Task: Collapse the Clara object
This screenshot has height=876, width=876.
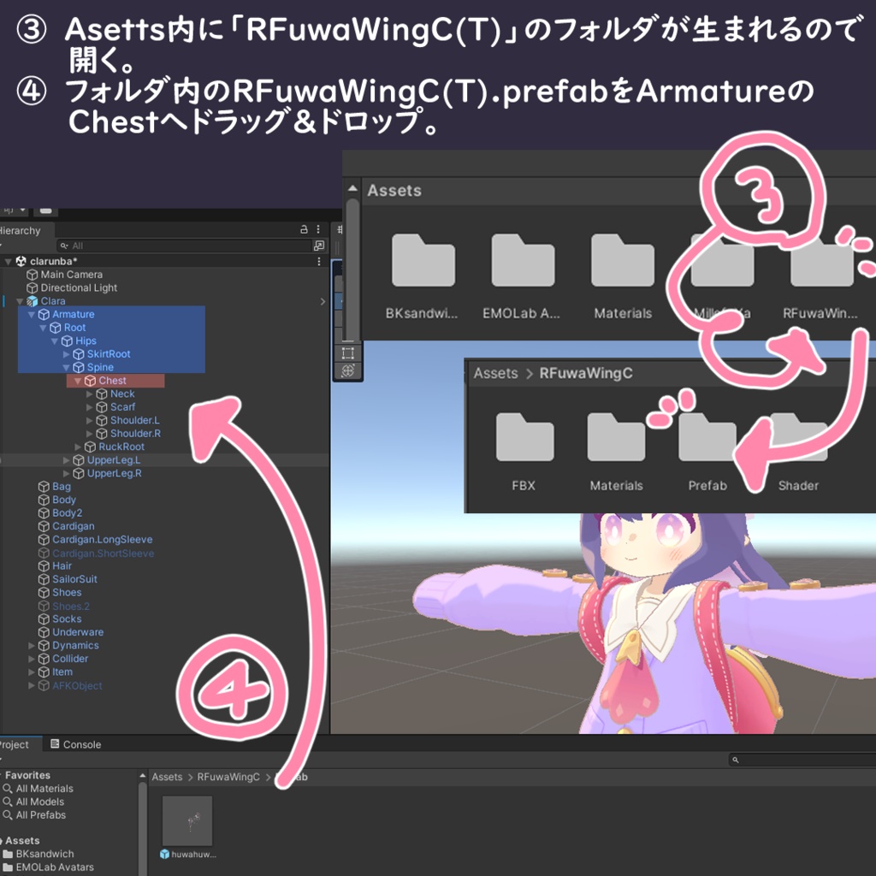Action: coord(21,301)
